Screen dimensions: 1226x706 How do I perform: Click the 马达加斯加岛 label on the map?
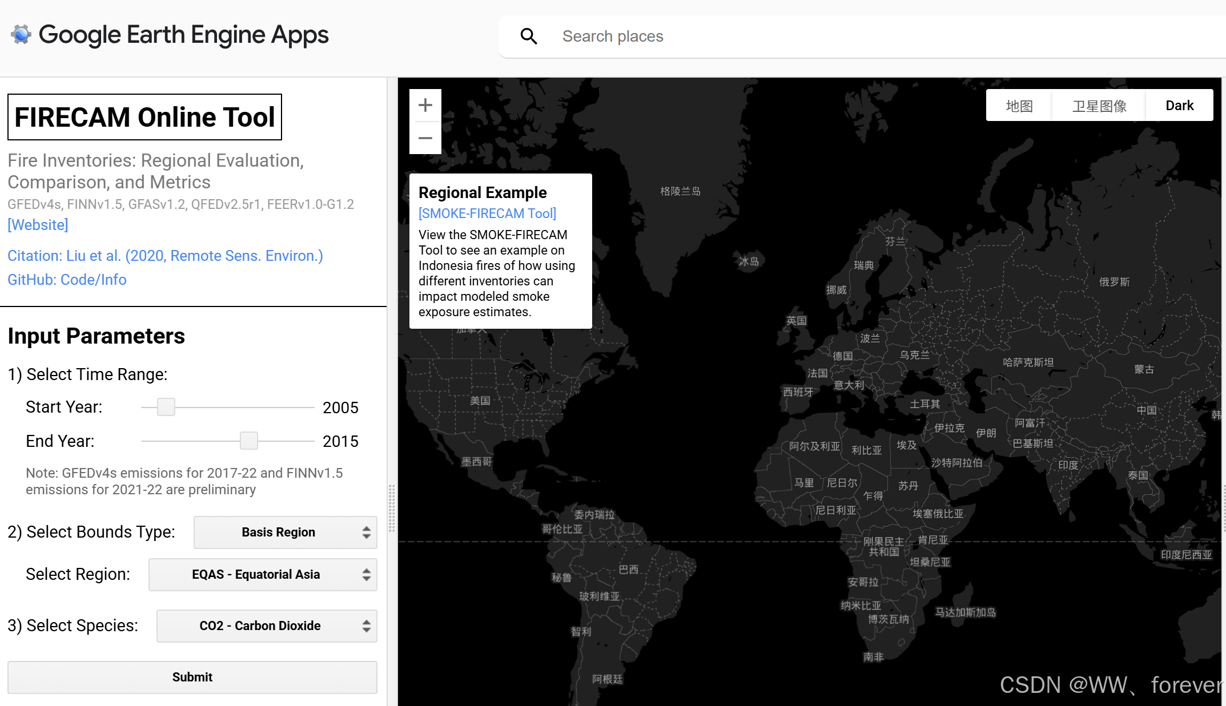coord(966,612)
